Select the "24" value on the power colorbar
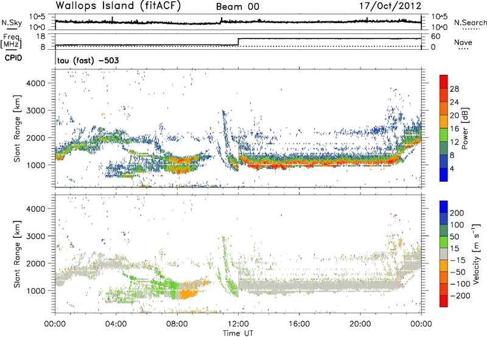 click(x=454, y=102)
